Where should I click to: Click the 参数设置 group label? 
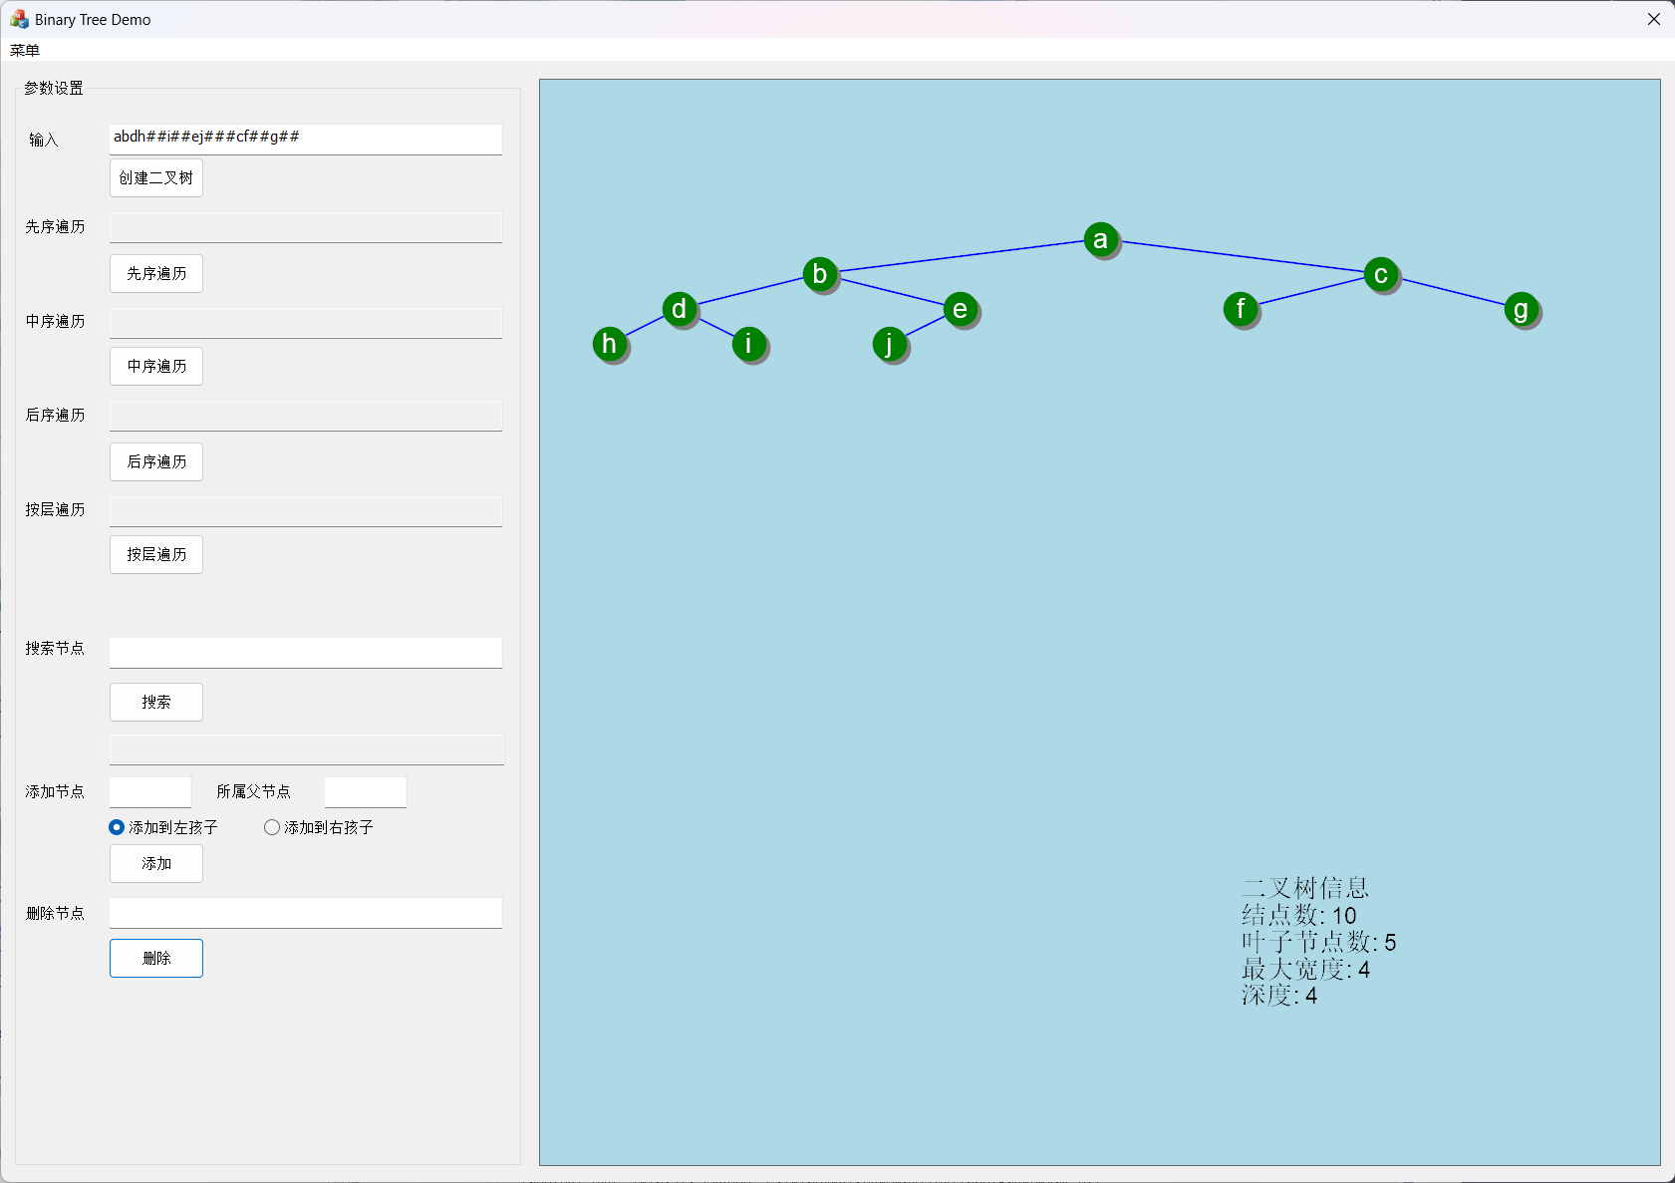[54, 88]
